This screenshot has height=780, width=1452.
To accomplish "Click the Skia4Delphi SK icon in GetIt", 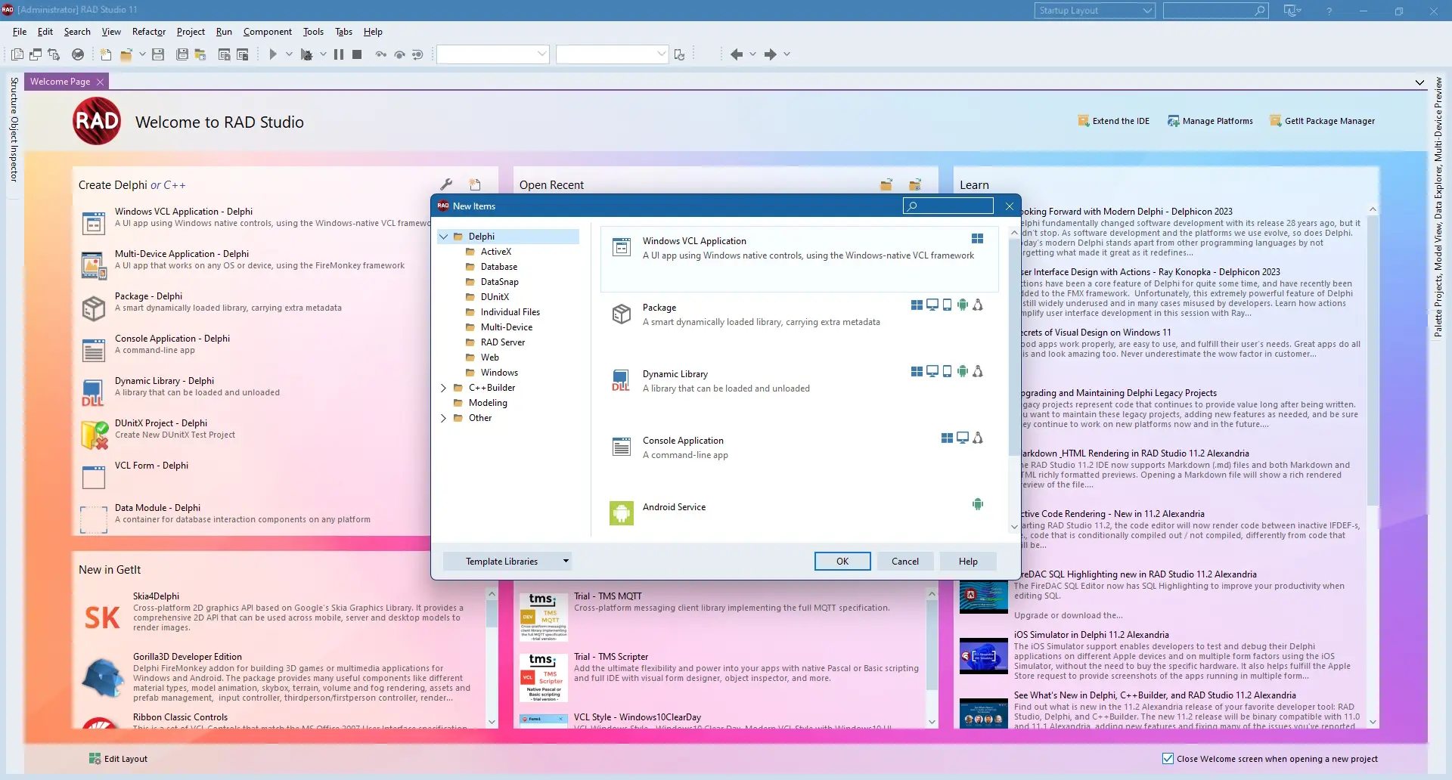I will (102, 617).
